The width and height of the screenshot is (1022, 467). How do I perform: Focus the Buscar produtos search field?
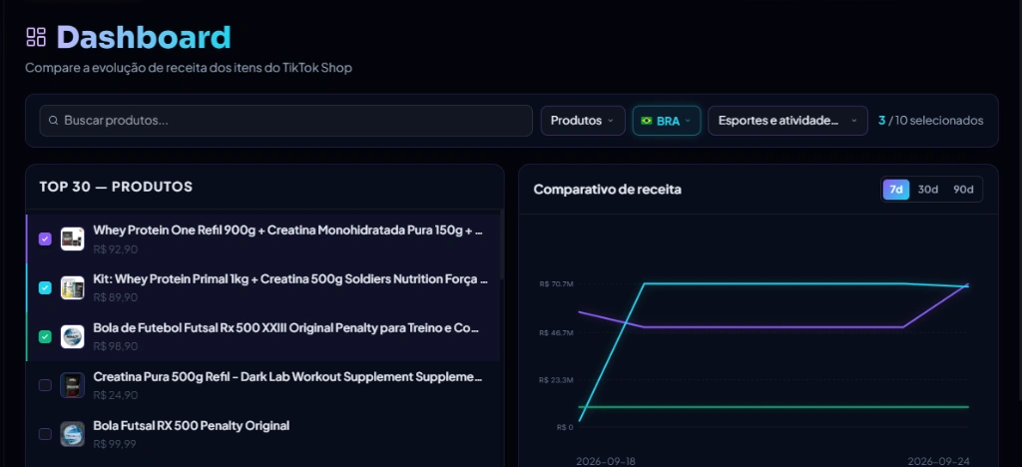click(x=286, y=121)
